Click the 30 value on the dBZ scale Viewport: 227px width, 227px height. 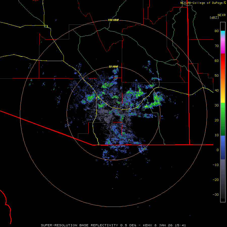(217, 105)
